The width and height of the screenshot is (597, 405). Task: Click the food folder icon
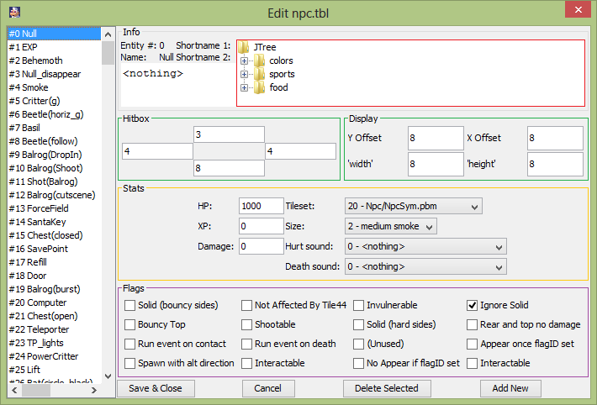pos(259,87)
